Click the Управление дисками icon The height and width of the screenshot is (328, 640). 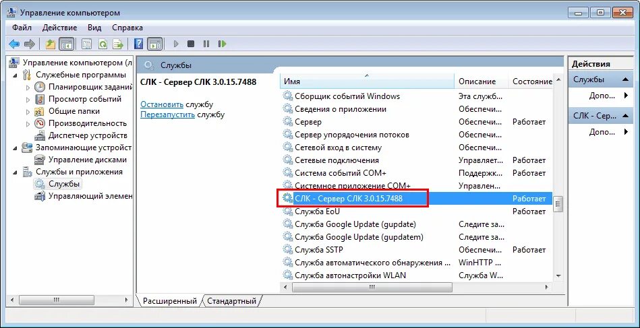click(x=40, y=160)
